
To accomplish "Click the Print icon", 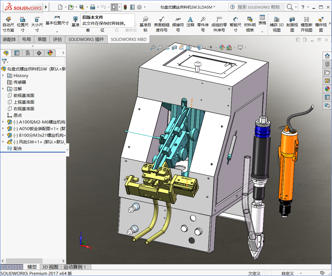I will pyautogui.click(x=93, y=7).
